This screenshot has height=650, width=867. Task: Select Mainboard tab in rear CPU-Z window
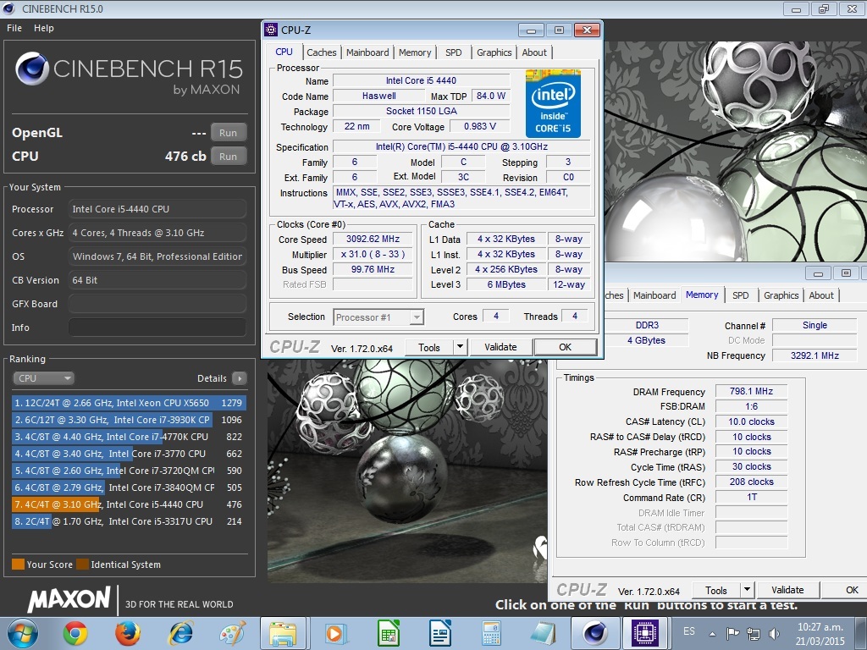(x=654, y=295)
